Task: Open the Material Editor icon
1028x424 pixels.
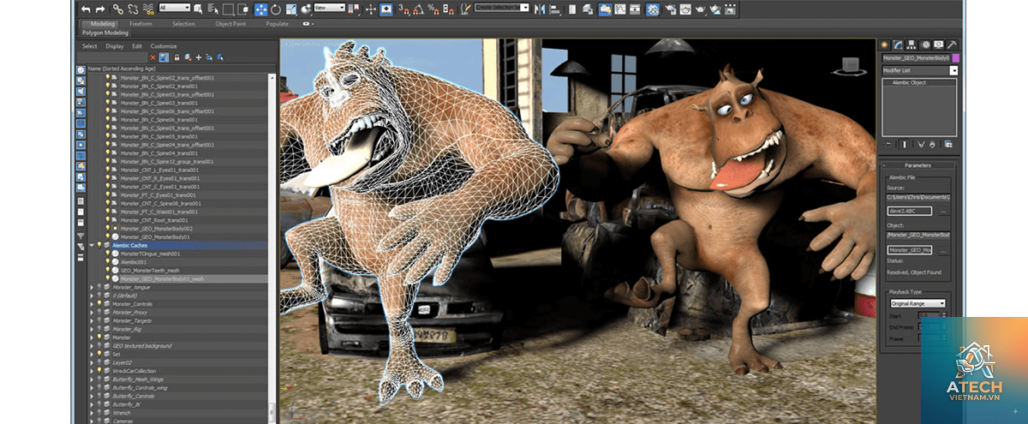Action: coord(652,9)
